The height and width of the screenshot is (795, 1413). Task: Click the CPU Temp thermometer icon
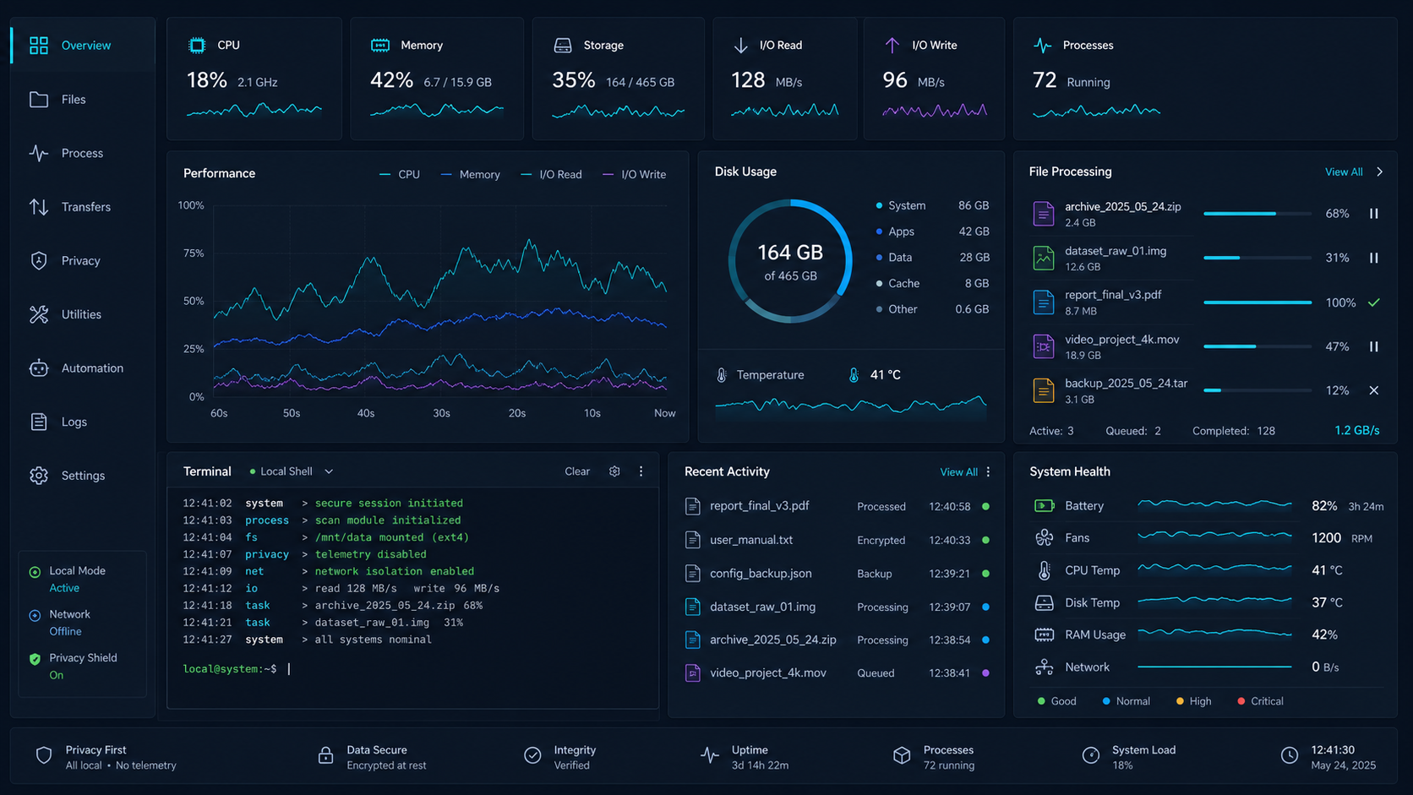pyautogui.click(x=1045, y=570)
